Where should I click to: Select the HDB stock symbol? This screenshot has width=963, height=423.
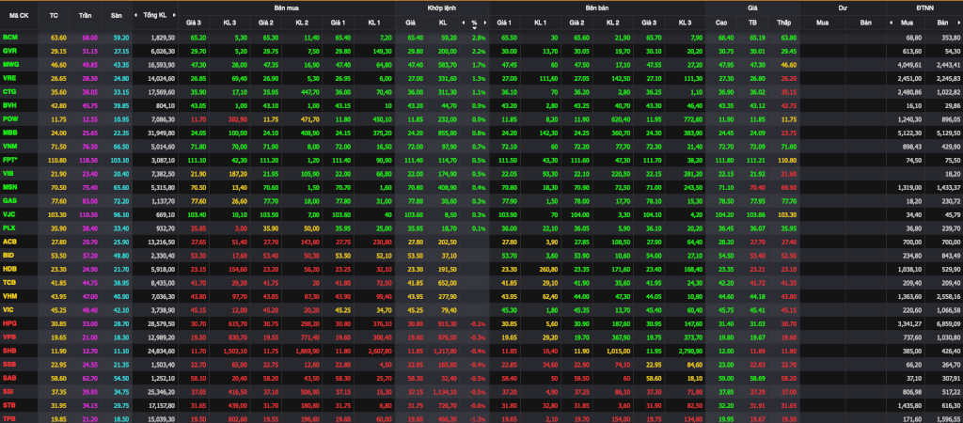[x=9, y=268]
